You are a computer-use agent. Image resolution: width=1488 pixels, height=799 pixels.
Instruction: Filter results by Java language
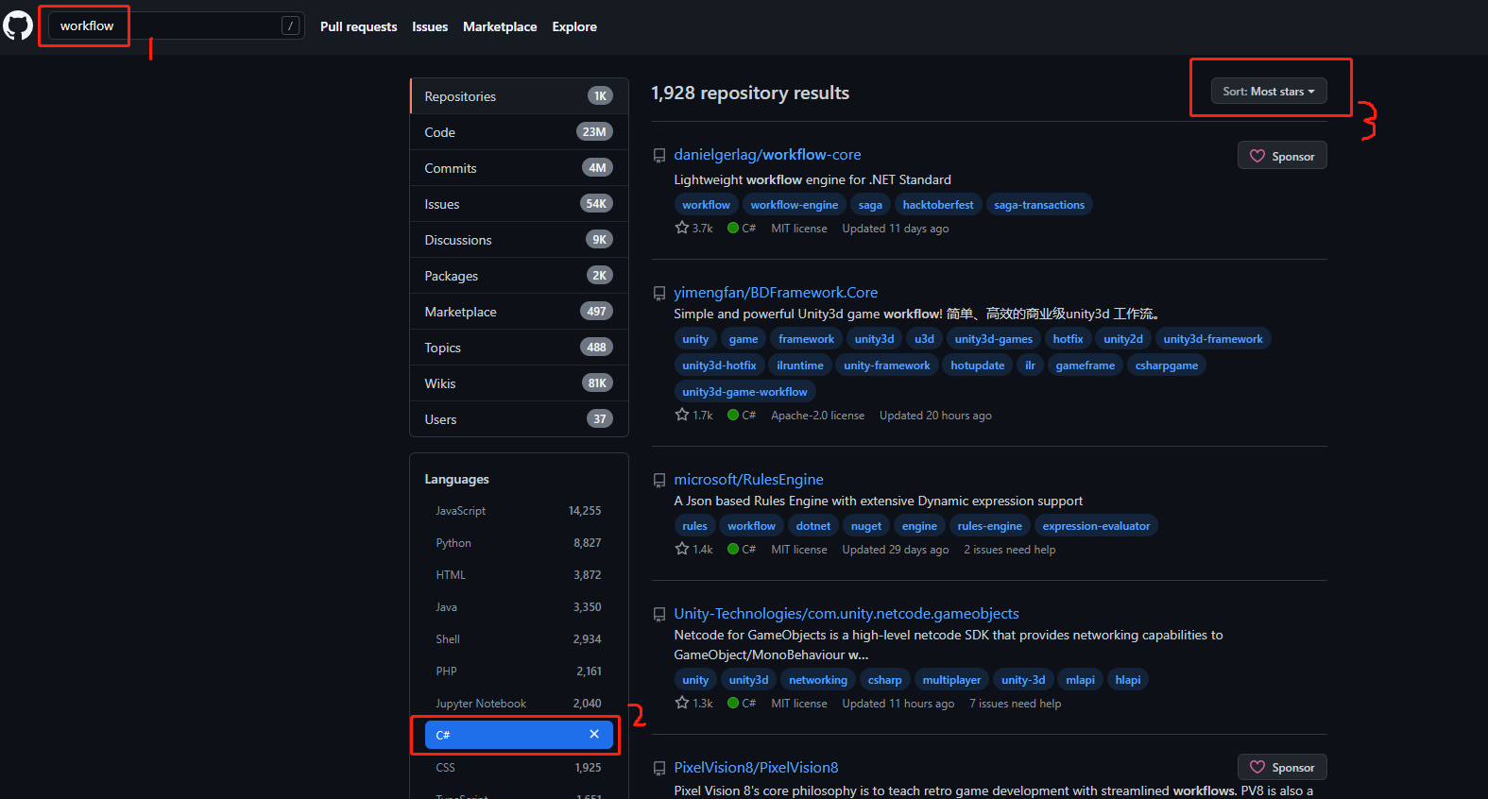pos(519,607)
